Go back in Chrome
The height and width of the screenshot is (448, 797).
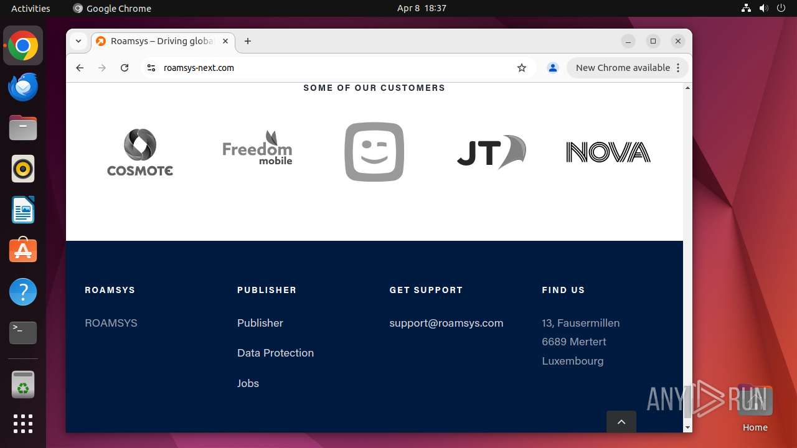80,68
